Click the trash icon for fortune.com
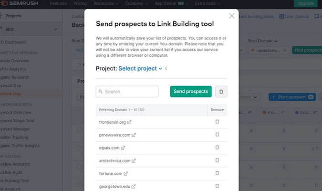Screen dimensions: 322x191 pyautogui.click(x=217, y=173)
